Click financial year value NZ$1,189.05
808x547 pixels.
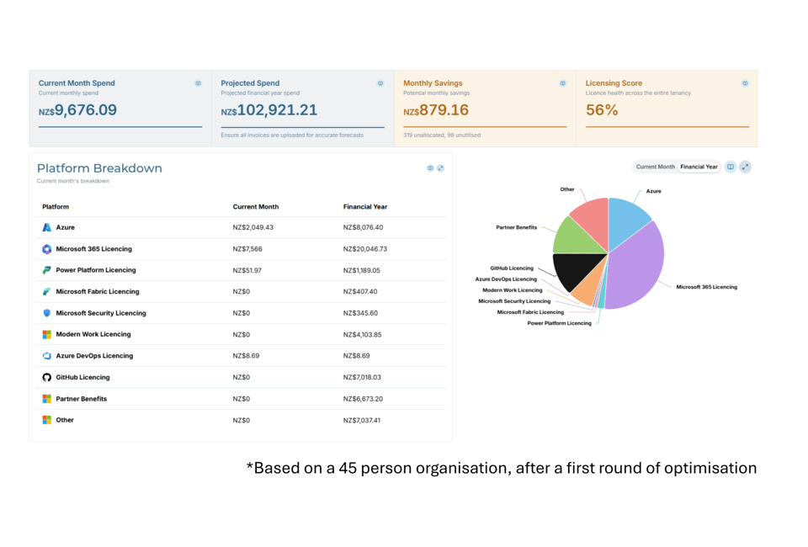click(362, 270)
